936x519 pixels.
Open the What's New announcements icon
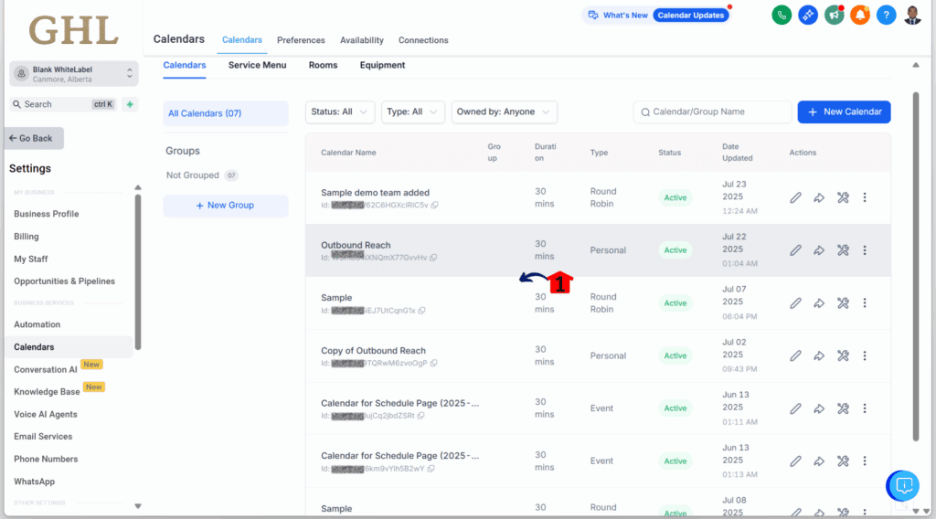pyautogui.click(x=592, y=15)
